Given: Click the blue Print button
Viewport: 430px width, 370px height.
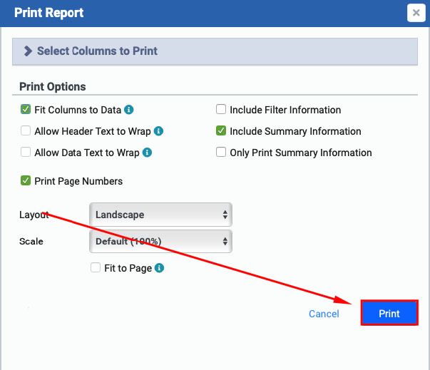Looking at the screenshot, I should pyautogui.click(x=389, y=313).
